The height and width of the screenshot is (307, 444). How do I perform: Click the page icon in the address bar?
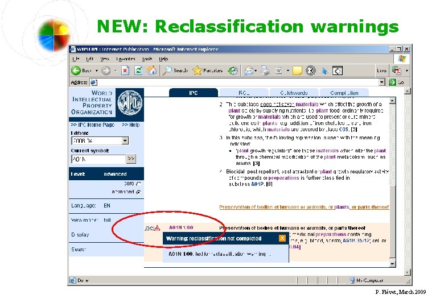click(x=94, y=82)
